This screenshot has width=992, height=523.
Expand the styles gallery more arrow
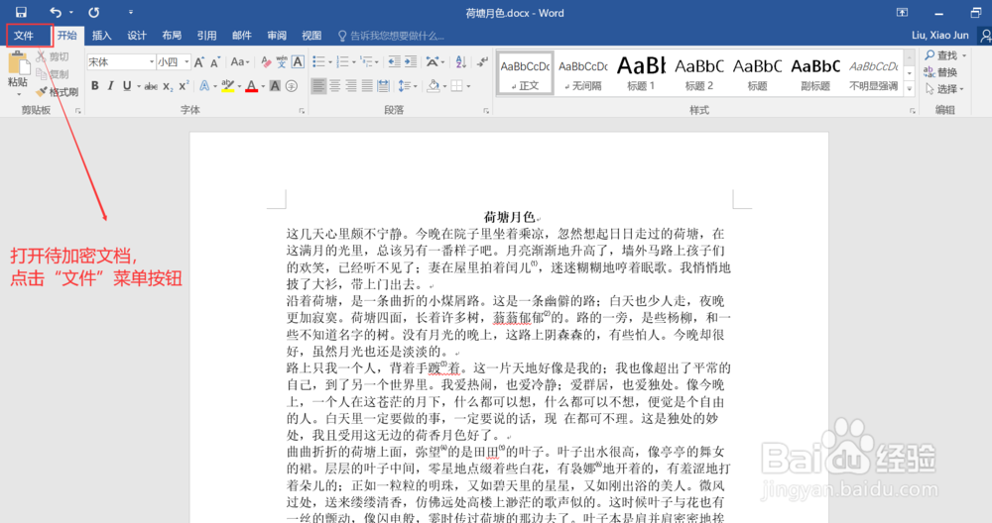pyautogui.click(x=909, y=88)
